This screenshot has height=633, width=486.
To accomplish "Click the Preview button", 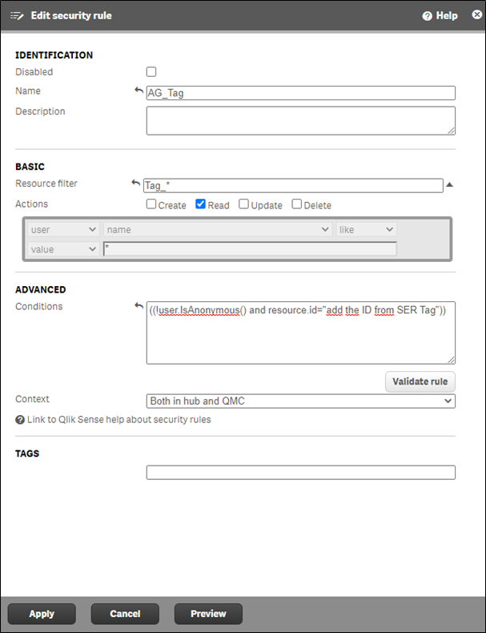I will [208, 614].
